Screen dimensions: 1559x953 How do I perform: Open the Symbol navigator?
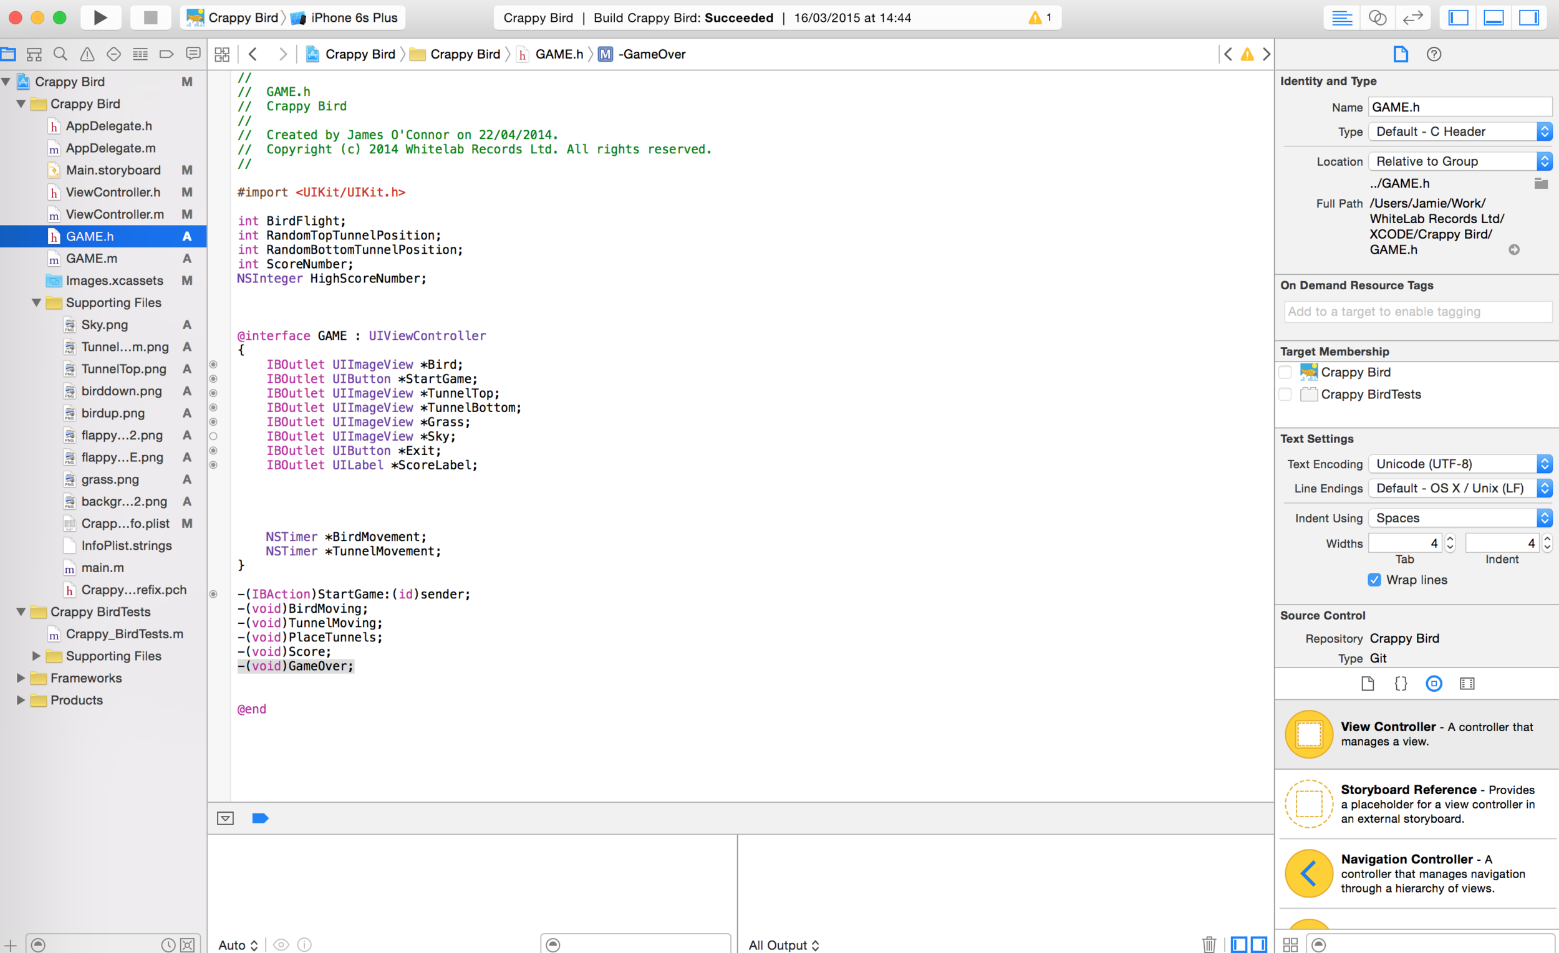coord(34,54)
